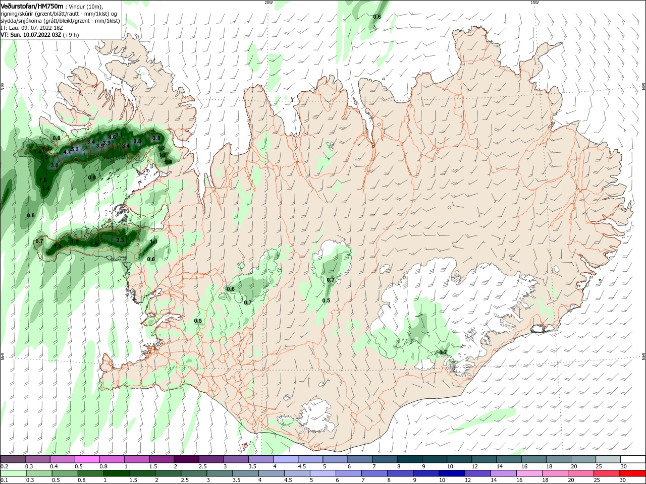Select the bright pink 0.5 swatch, upper legend row
Viewport: 646px width, 484px height.
click(x=87, y=459)
